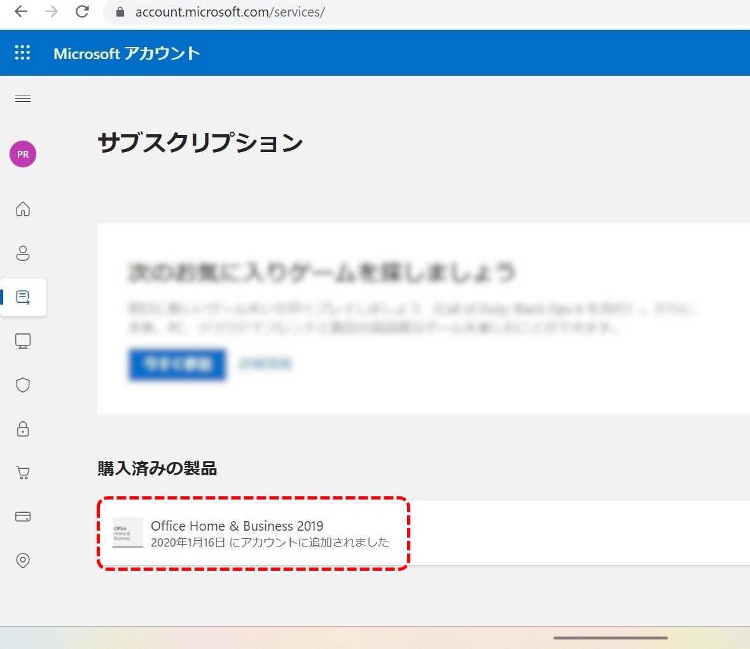Open security settings via the shield icon

(23, 384)
